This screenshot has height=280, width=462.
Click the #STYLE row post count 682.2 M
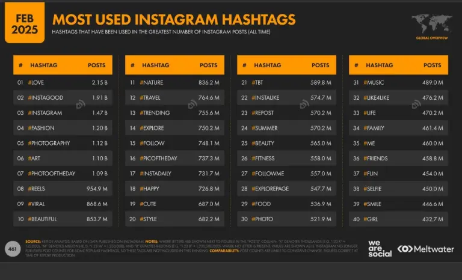(x=209, y=219)
